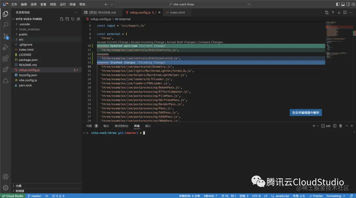The width and height of the screenshot is (356, 198).
Task: Switch to the 调试控制台 debug console tab
Action: click(121, 126)
